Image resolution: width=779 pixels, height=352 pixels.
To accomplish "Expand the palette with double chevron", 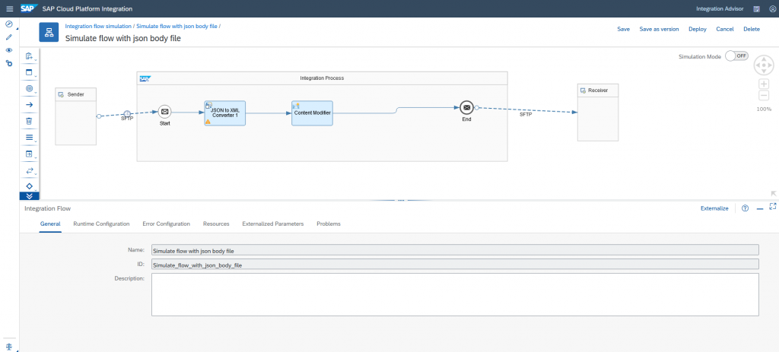I will (30, 195).
